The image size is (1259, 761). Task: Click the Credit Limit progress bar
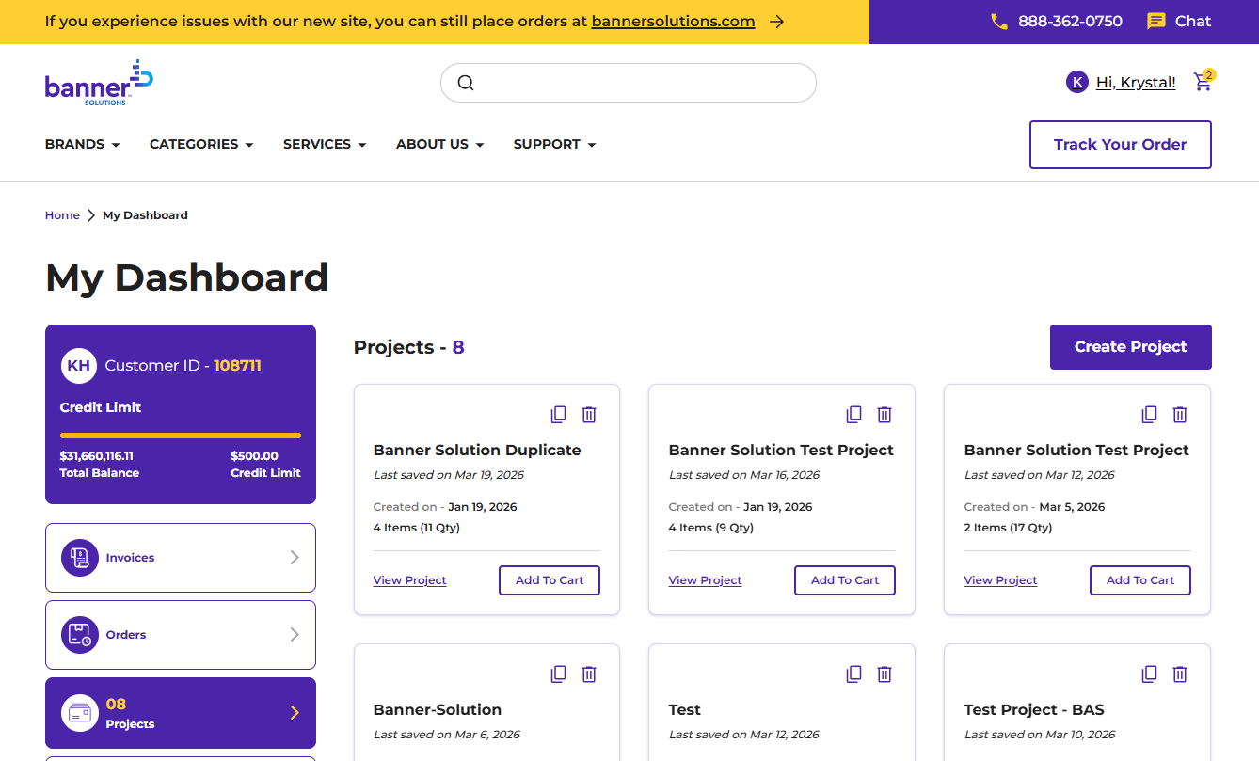180,436
